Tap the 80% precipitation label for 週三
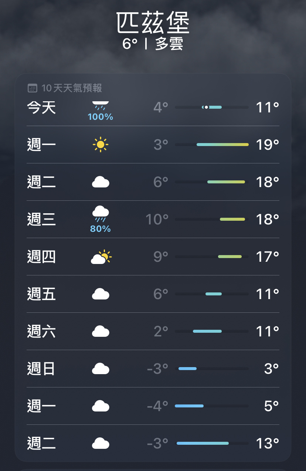 pos(101,229)
